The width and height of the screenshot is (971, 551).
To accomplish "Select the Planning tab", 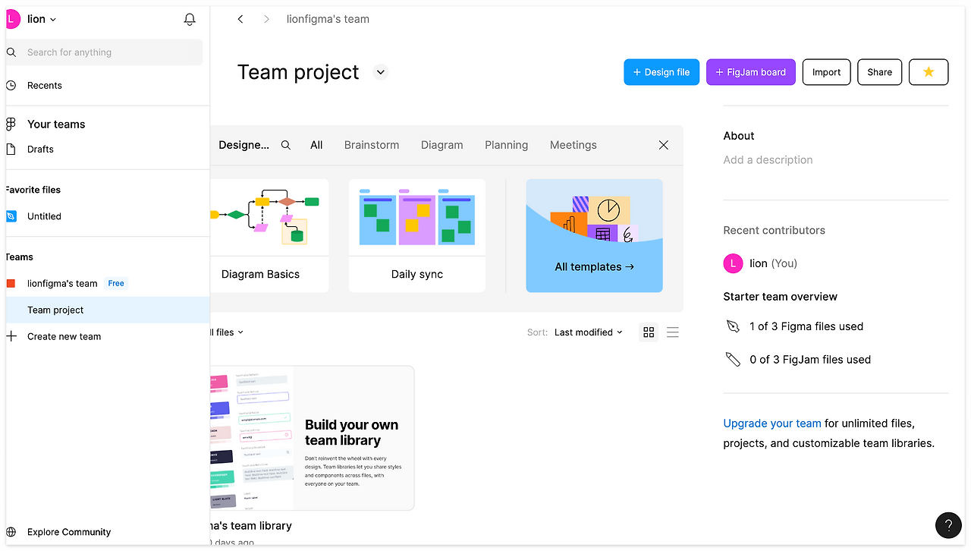I will [x=507, y=145].
